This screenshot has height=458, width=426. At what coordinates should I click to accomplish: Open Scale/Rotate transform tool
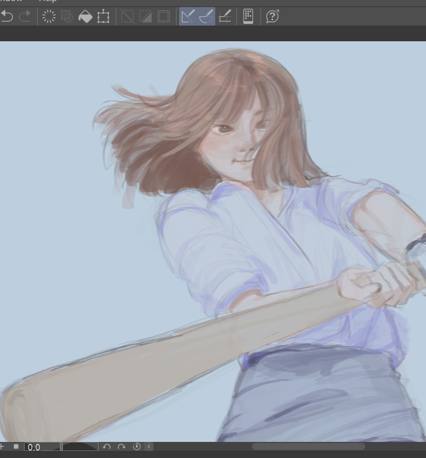click(103, 17)
